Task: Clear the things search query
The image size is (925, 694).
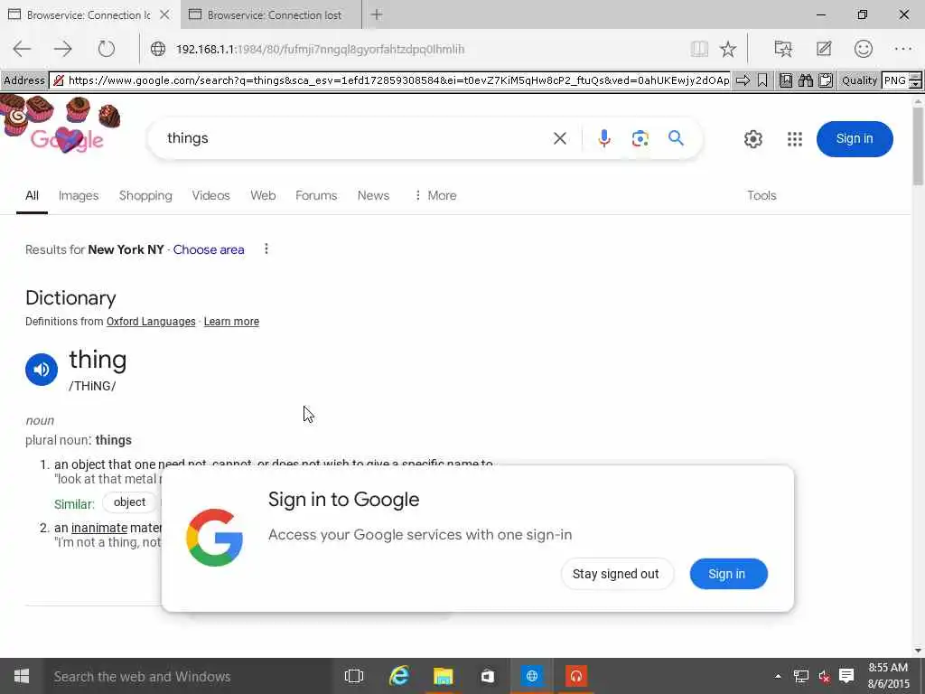Action: coord(560,138)
